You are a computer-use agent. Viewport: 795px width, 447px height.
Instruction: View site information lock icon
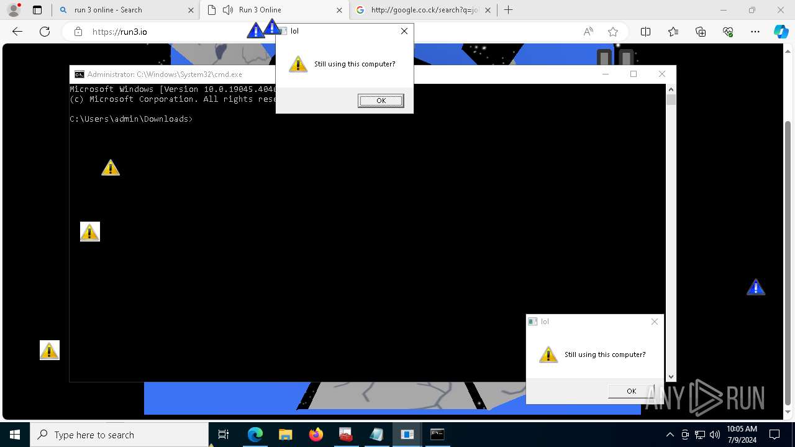(x=78, y=32)
